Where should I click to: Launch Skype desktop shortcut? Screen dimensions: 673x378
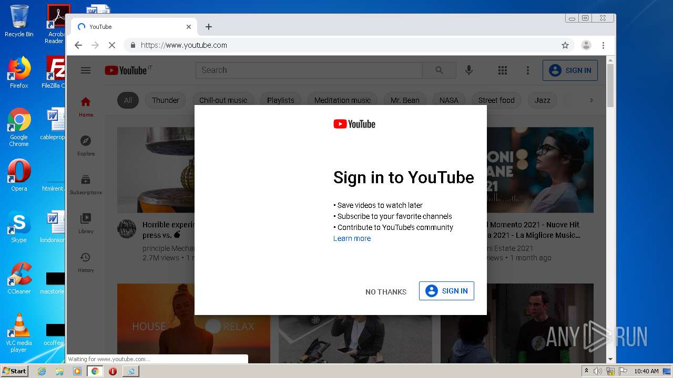click(19, 227)
